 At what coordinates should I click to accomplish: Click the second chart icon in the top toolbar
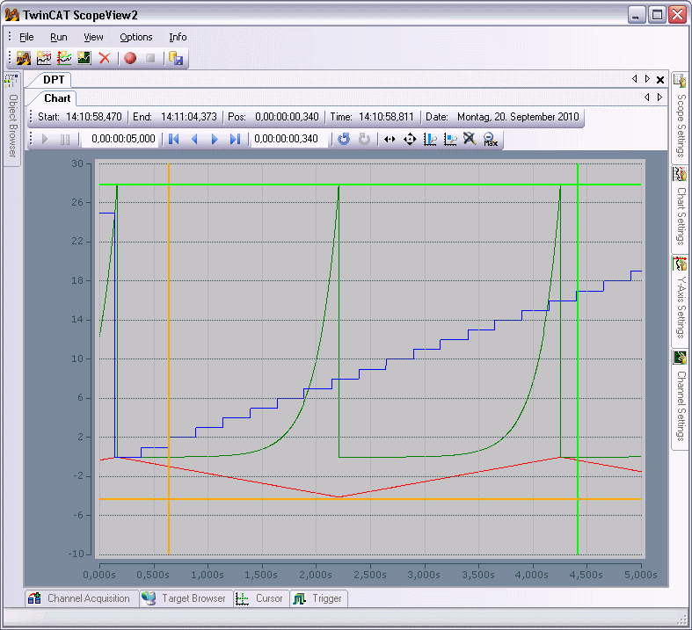coord(44,58)
